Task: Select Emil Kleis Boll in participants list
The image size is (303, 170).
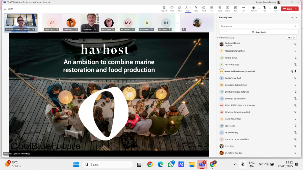Action: [258, 99]
